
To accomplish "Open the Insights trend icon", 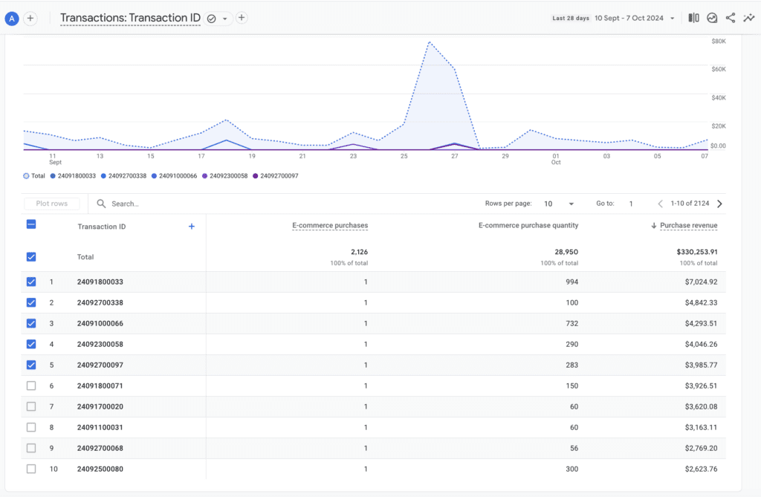I will [712, 18].
